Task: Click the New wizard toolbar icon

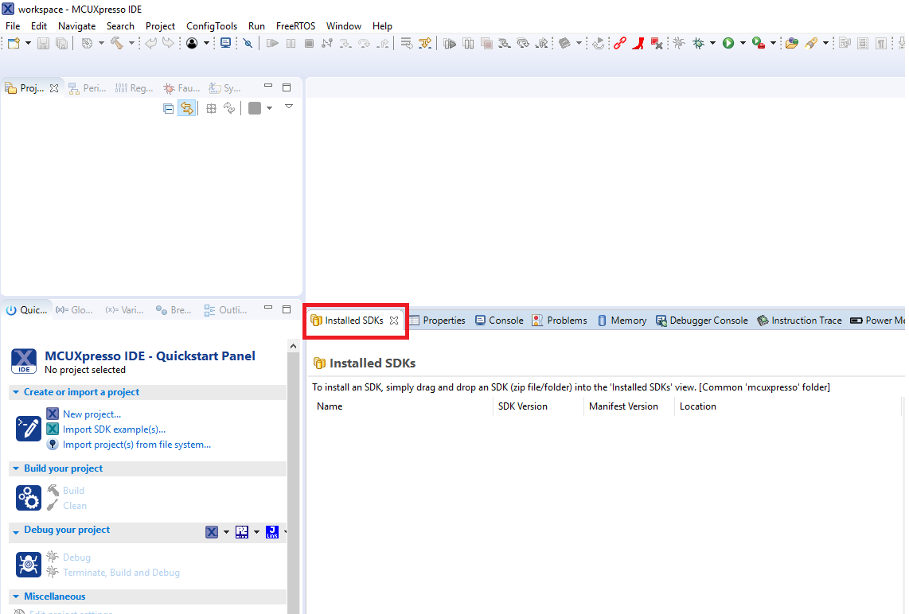Action: point(14,43)
